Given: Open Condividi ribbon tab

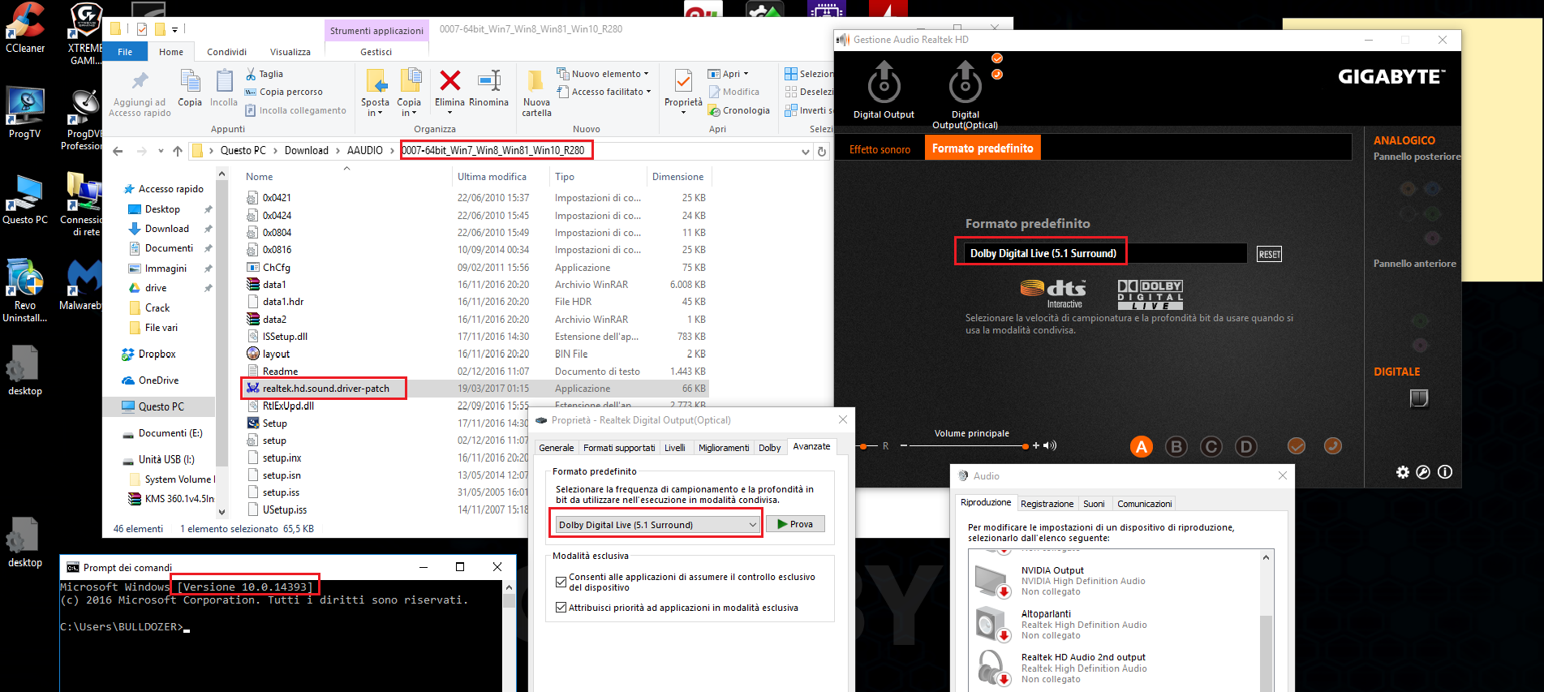Looking at the screenshot, I should click(x=226, y=52).
